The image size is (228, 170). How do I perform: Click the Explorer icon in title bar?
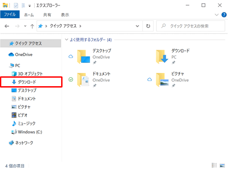pos(5,5)
